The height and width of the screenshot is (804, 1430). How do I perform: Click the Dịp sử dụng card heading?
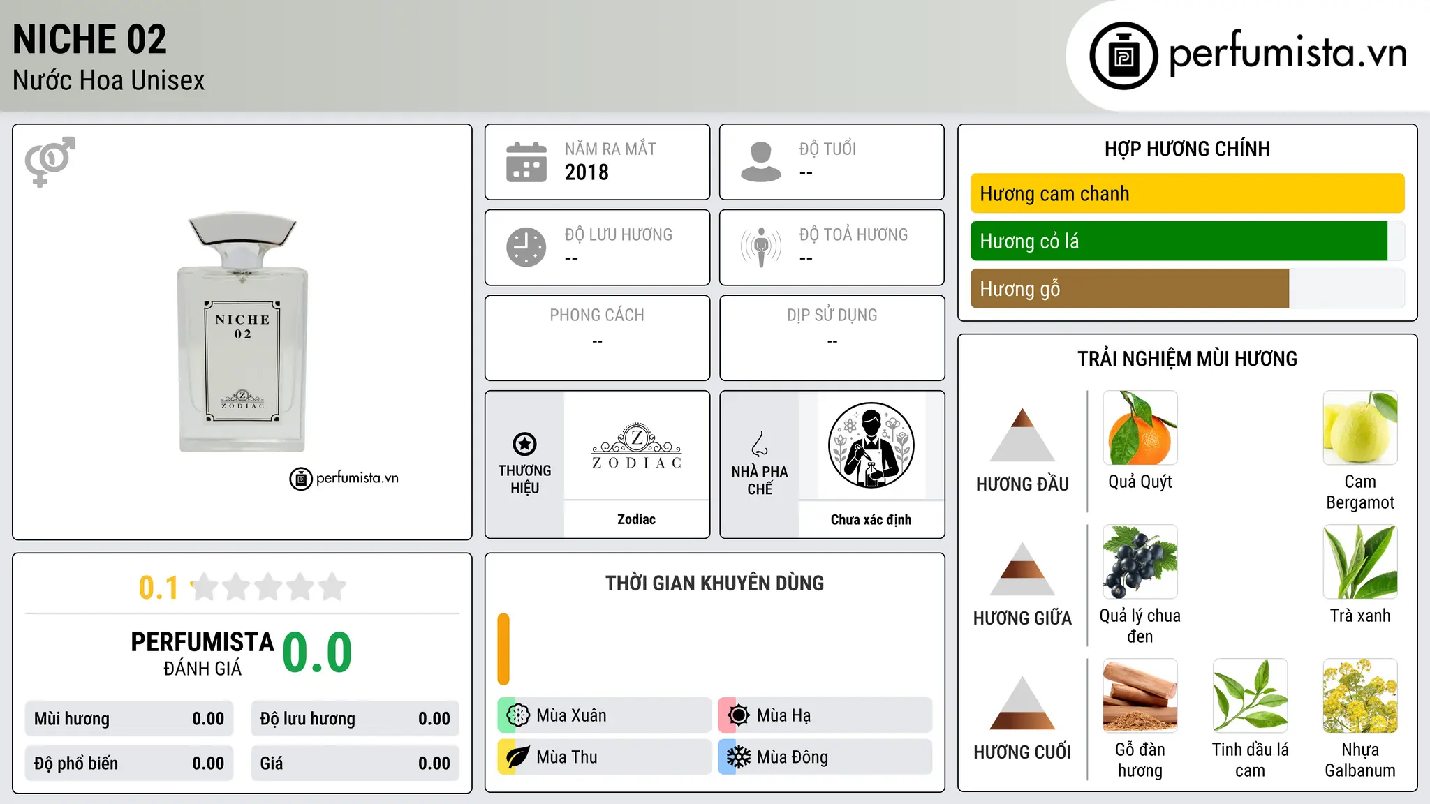(832, 315)
